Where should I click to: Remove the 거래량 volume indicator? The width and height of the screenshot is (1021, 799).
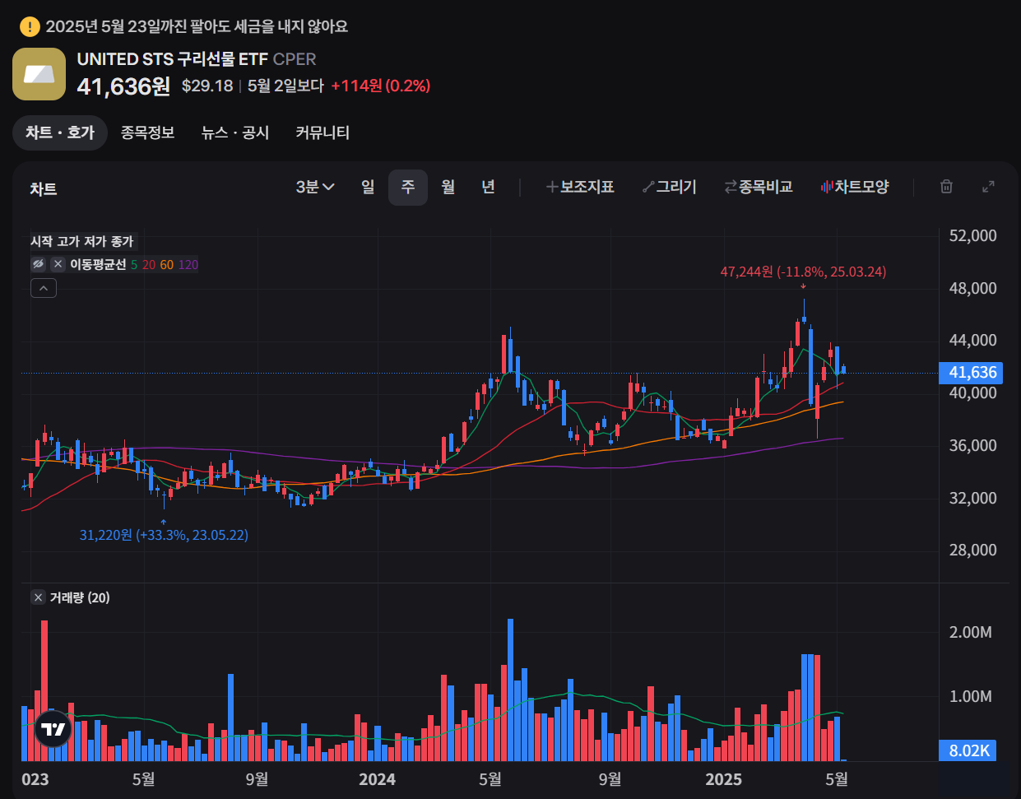38,597
